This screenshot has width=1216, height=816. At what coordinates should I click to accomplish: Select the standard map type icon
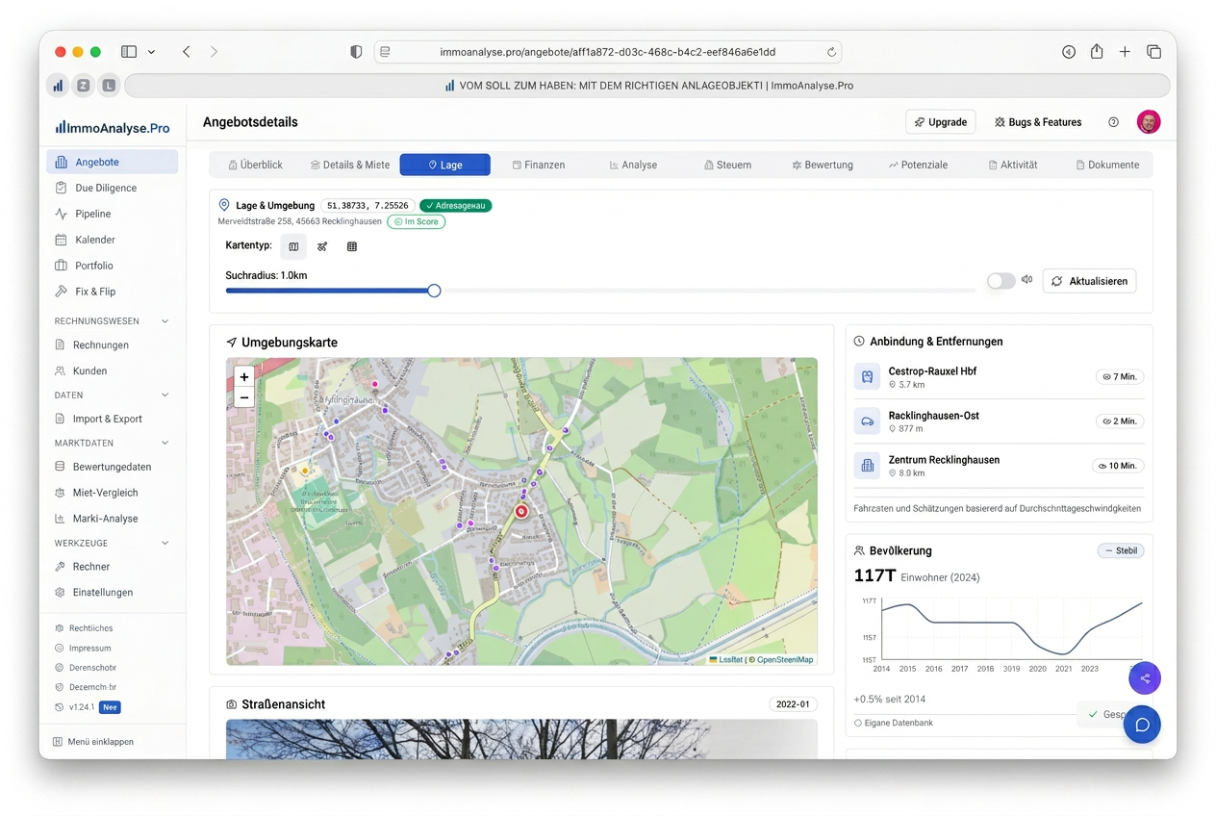click(293, 246)
